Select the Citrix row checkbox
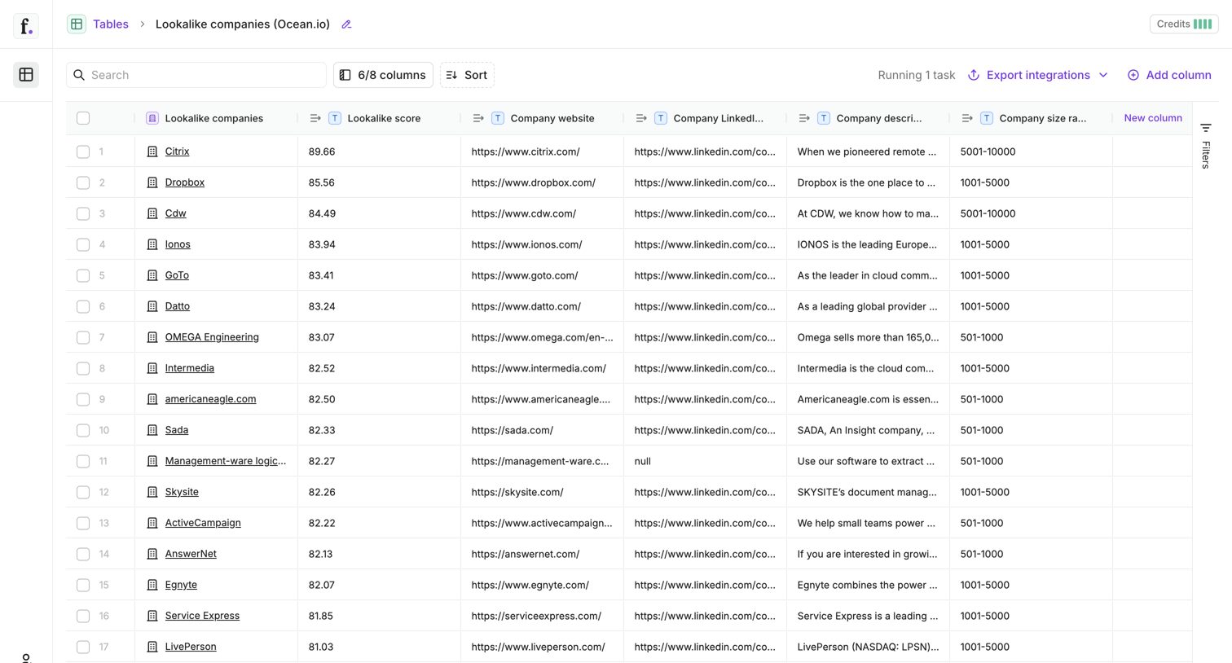Viewport: 1232px width, 663px height. coord(83,151)
